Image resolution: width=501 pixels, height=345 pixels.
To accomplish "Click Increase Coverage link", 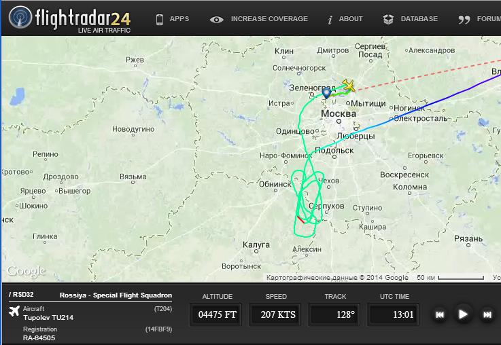I will click(269, 19).
